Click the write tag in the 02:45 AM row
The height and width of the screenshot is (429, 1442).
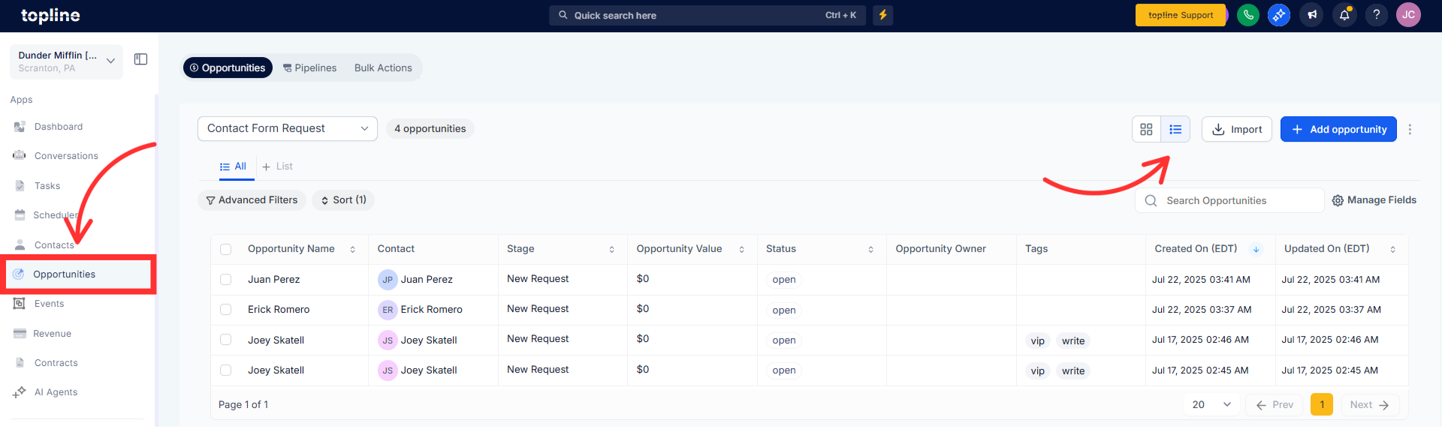pos(1073,370)
